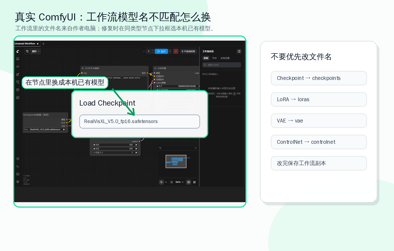
Task: Open the 100% zoom dropdown
Action: pos(179,182)
